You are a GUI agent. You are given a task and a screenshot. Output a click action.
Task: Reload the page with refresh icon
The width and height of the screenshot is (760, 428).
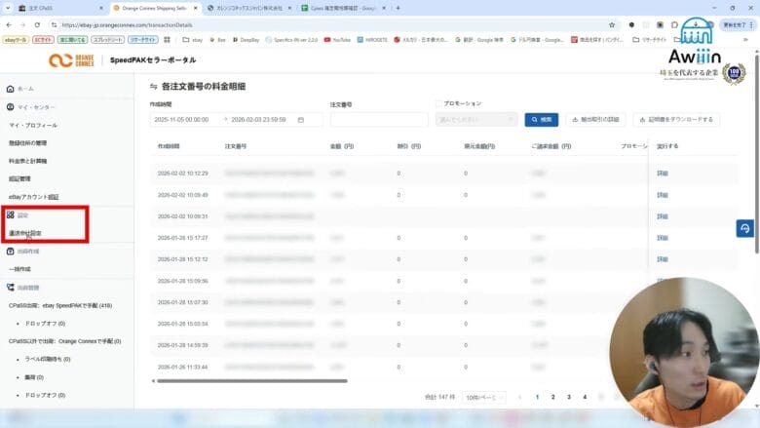tap(43, 24)
